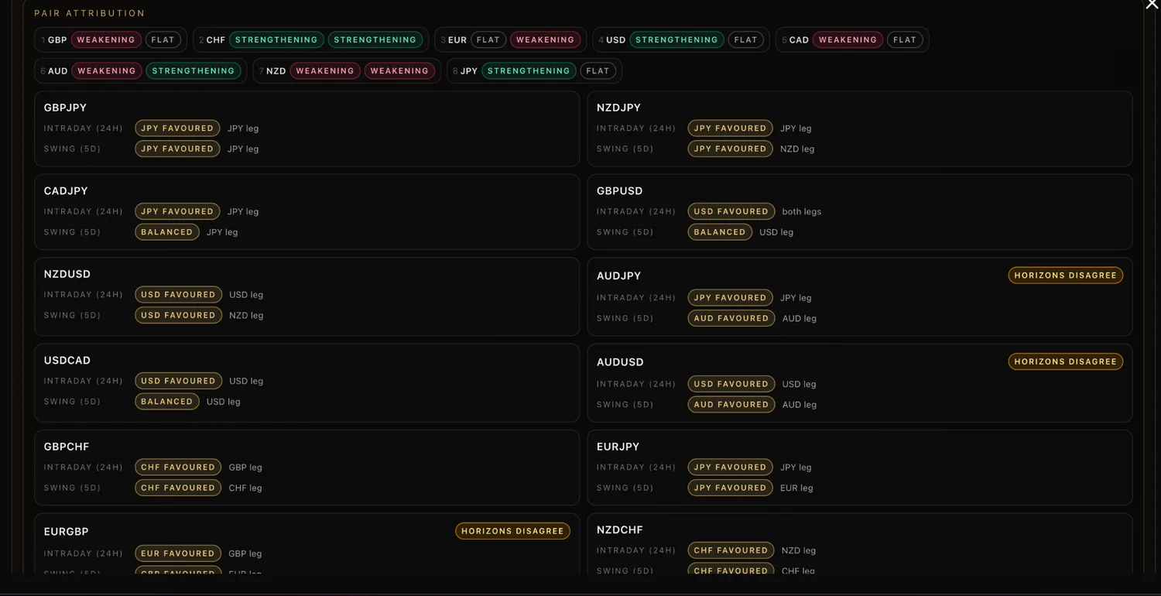Click EUR Weakening red badge
The height and width of the screenshot is (596, 1161).
click(x=545, y=39)
